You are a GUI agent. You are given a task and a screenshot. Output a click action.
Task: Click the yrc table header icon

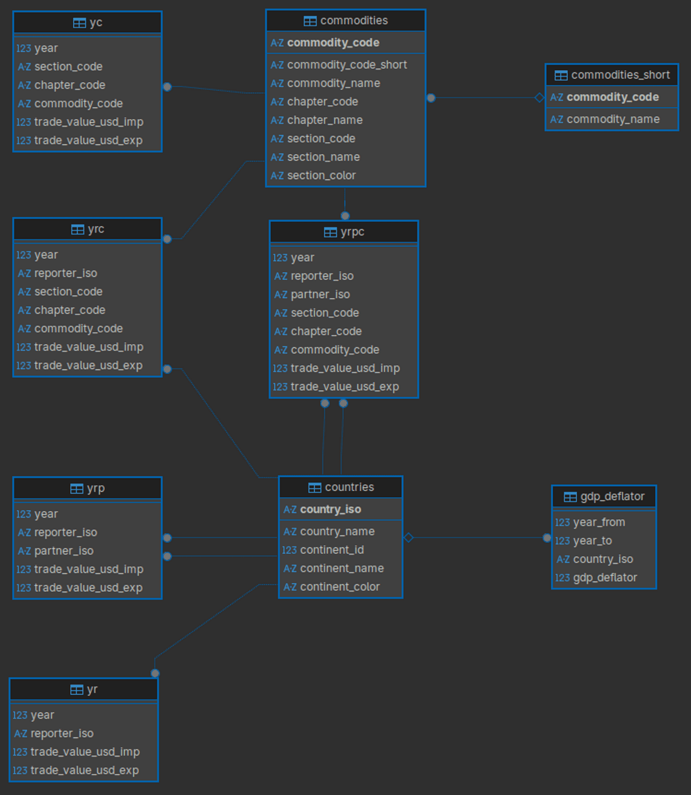[x=78, y=230]
